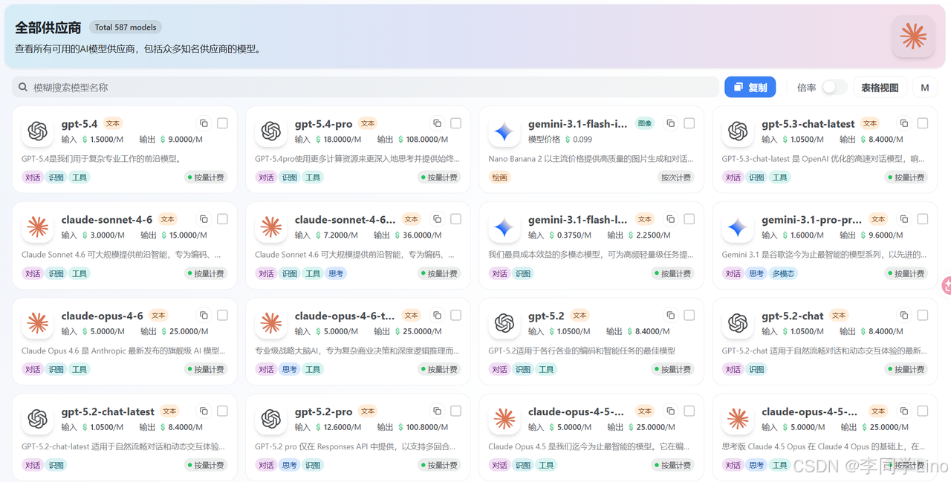951x482 pixels.
Task: Click 工具 tag on gpt-5.4-pro card
Action: click(x=313, y=178)
